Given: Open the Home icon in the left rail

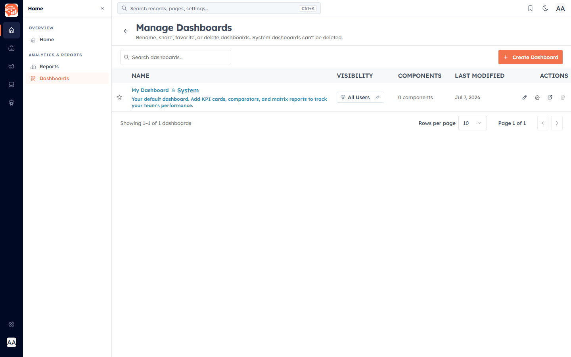Looking at the screenshot, I should pos(11,30).
